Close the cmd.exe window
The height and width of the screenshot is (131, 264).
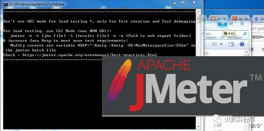point(194,2)
